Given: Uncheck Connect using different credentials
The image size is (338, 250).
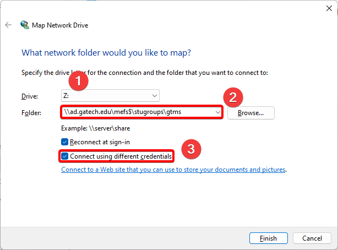Looking at the screenshot, I should coord(65,156).
